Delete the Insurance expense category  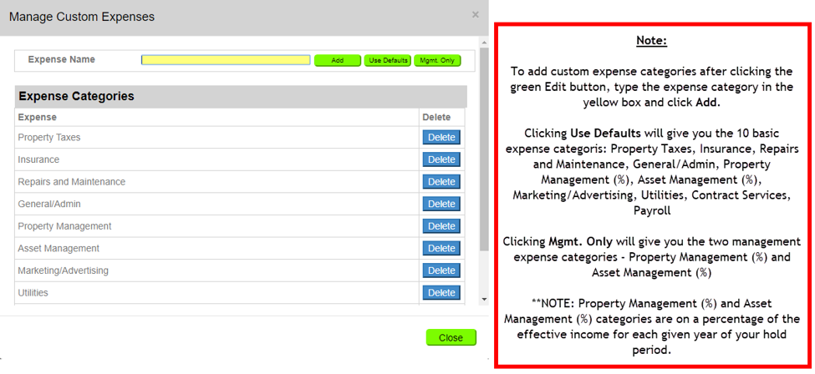click(x=441, y=159)
